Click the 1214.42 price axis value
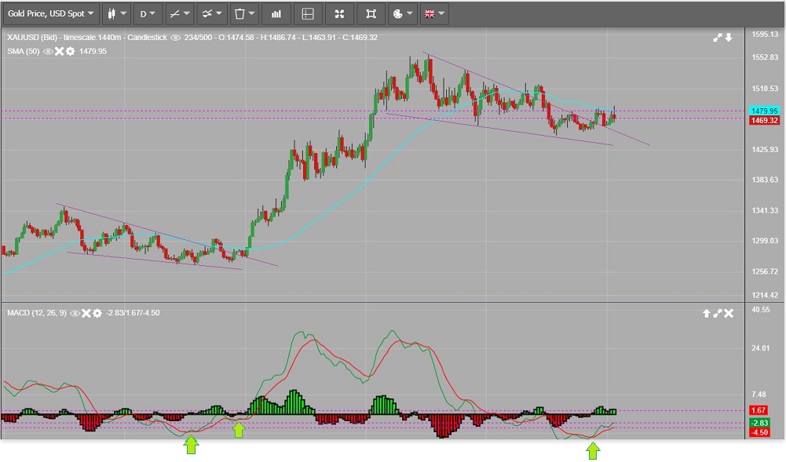786x462 pixels. (x=765, y=296)
